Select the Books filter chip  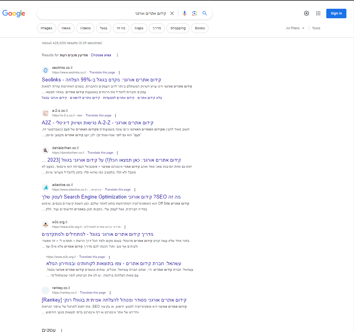(x=200, y=28)
